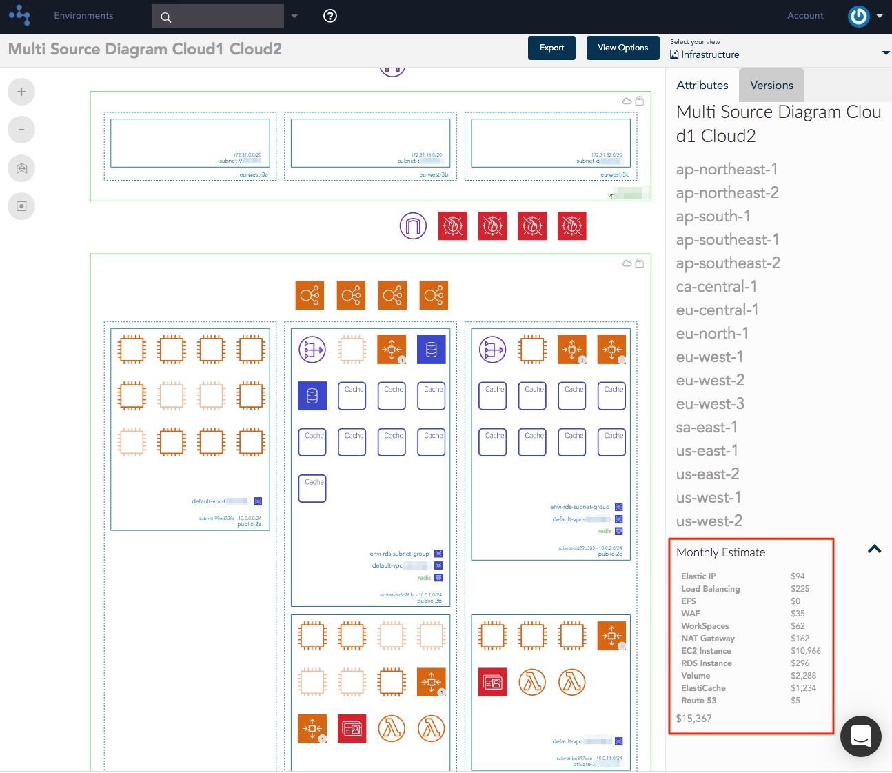Click the View Options button
This screenshot has width=892, height=773.
pyautogui.click(x=622, y=48)
